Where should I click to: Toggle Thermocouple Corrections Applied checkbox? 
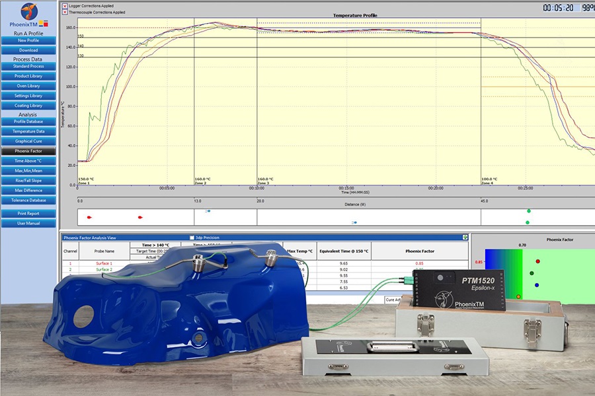pyautogui.click(x=65, y=12)
